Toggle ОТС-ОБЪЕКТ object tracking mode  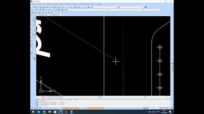(75, 108)
